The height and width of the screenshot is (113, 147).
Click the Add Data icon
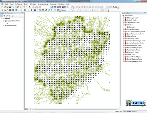coord(30,7)
